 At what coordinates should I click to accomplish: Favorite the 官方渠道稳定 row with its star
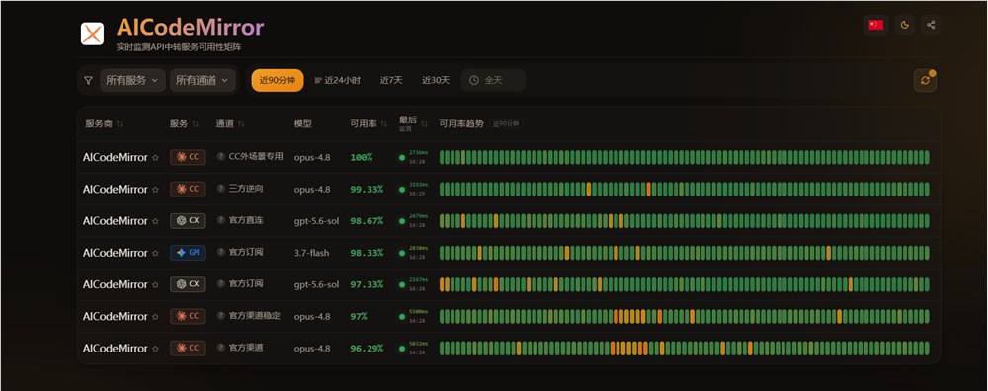click(x=156, y=317)
